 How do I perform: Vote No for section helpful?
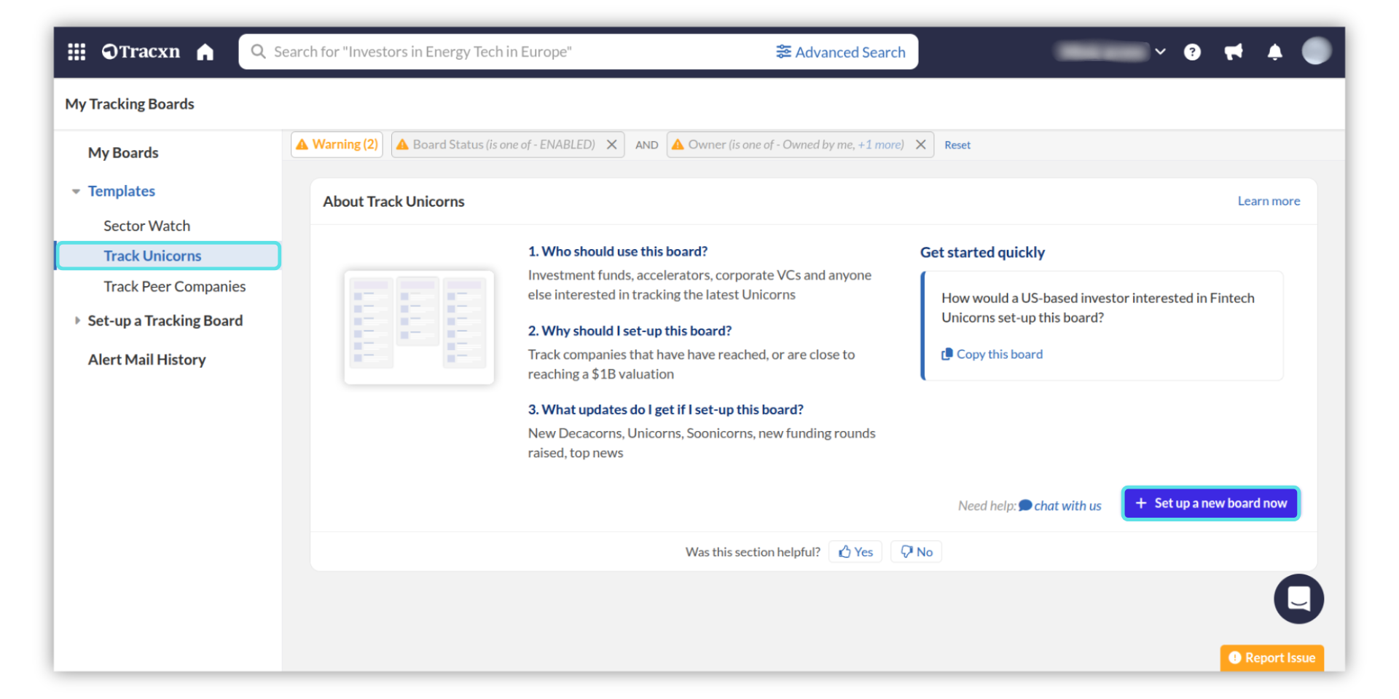point(917,552)
